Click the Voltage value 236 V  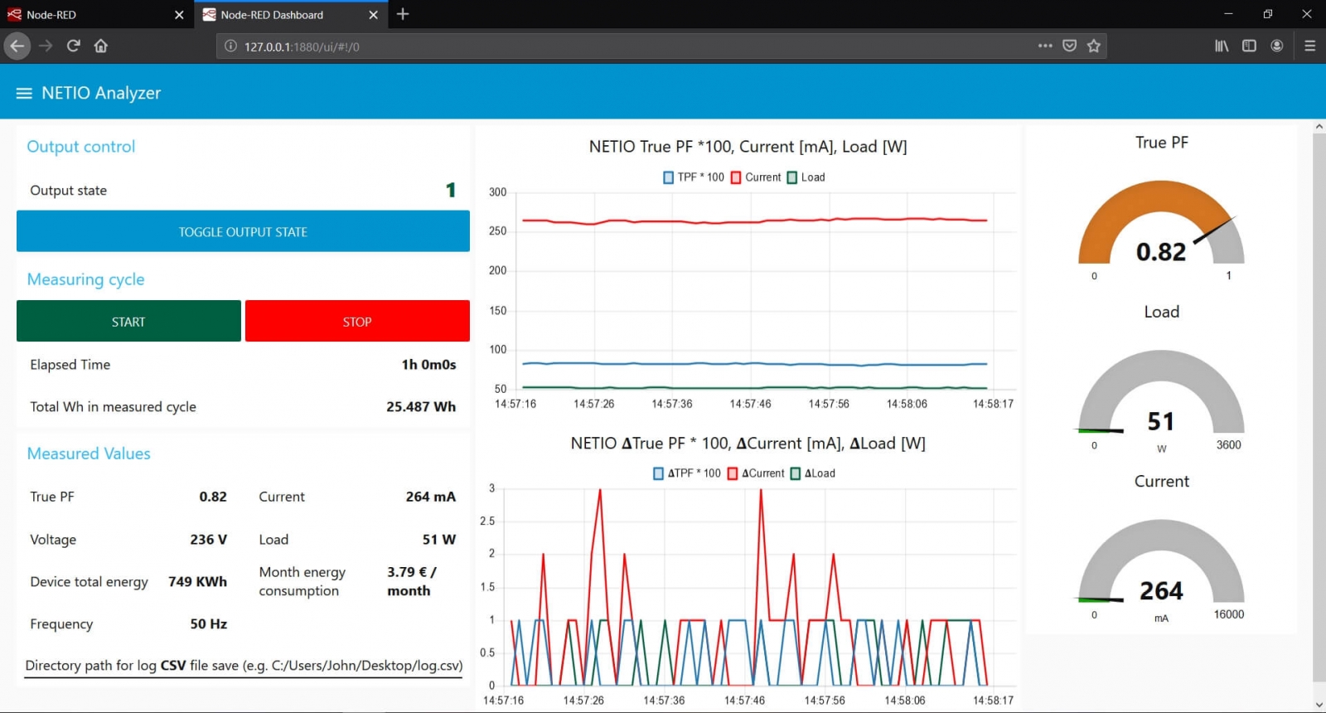pos(209,540)
